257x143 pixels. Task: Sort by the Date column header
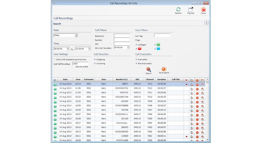[x=65, y=80]
